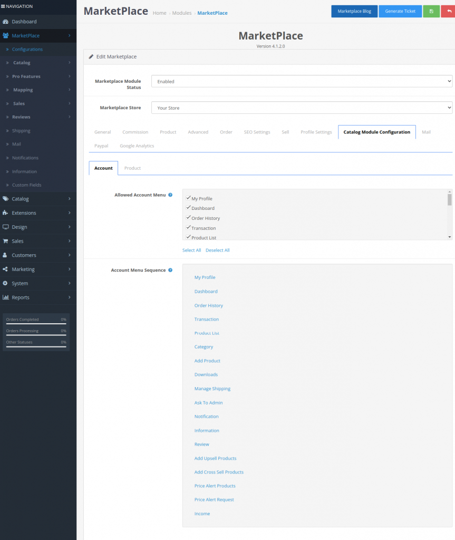This screenshot has height=540, width=455.
Task: Click the Dashboard gauge icon in sidebar
Action: coord(5,21)
